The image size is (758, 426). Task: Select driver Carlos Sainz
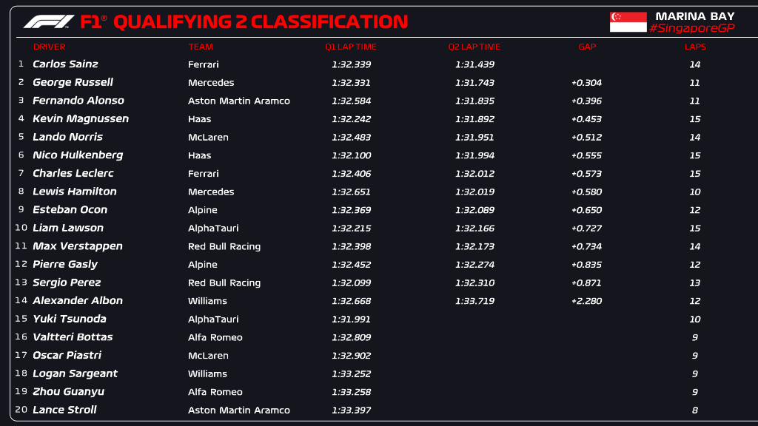(x=65, y=64)
